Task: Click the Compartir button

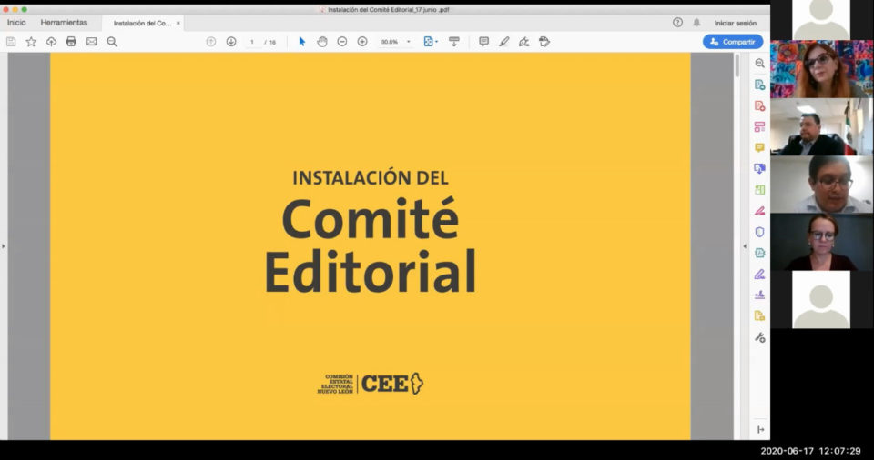Action: (x=732, y=42)
